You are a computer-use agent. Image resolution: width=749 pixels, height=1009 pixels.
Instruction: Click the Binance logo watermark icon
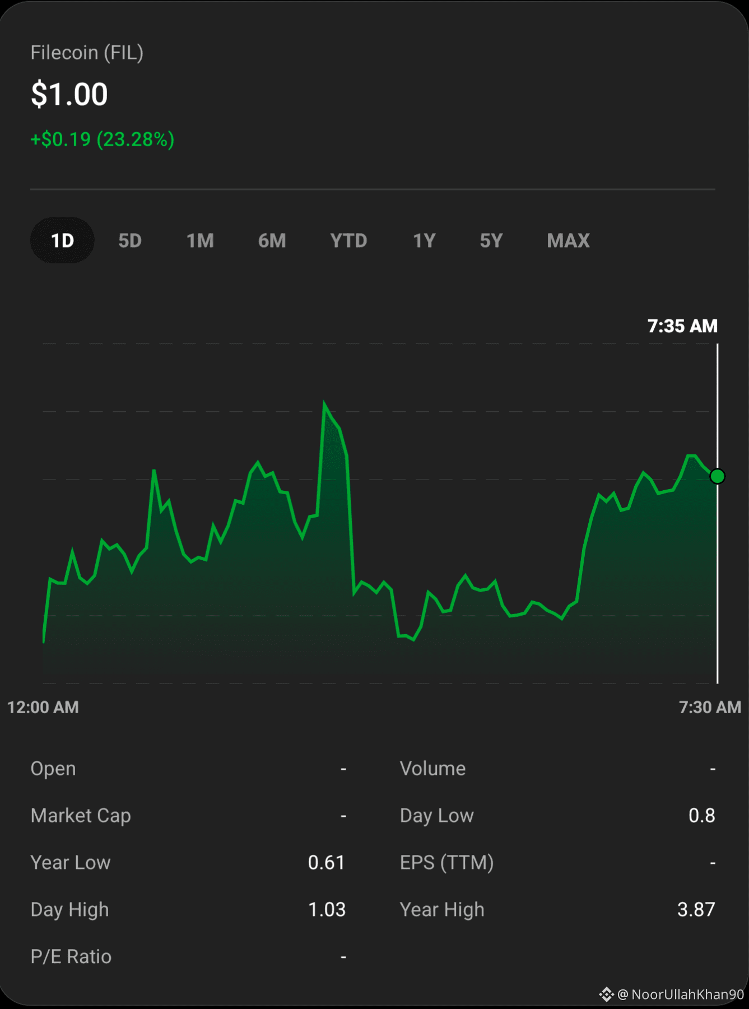[606, 994]
